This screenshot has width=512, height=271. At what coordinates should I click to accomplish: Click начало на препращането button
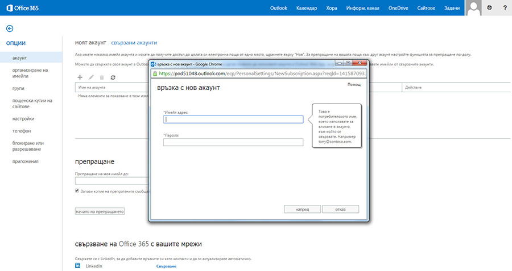coord(100,211)
